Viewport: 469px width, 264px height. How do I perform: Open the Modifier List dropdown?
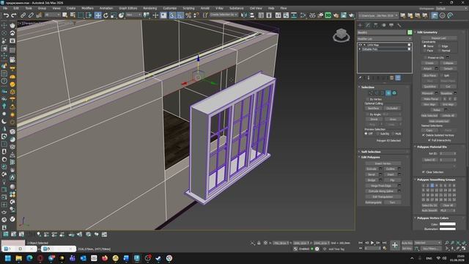coord(385,39)
